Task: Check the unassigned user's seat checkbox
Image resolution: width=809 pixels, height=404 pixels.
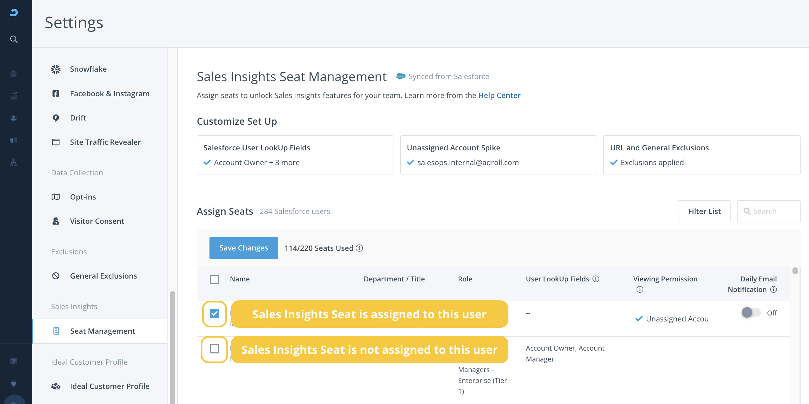Action: point(214,349)
